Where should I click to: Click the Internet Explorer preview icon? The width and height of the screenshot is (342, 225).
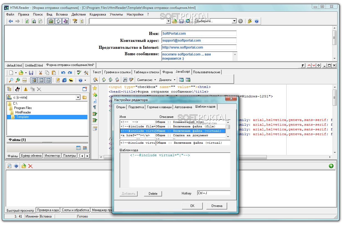[64, 80]
